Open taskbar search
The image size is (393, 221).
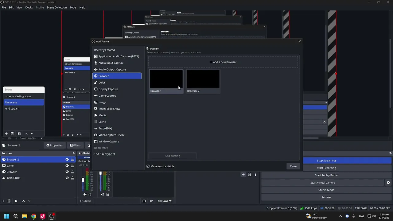pyautogui.click(x=16, y=216)
